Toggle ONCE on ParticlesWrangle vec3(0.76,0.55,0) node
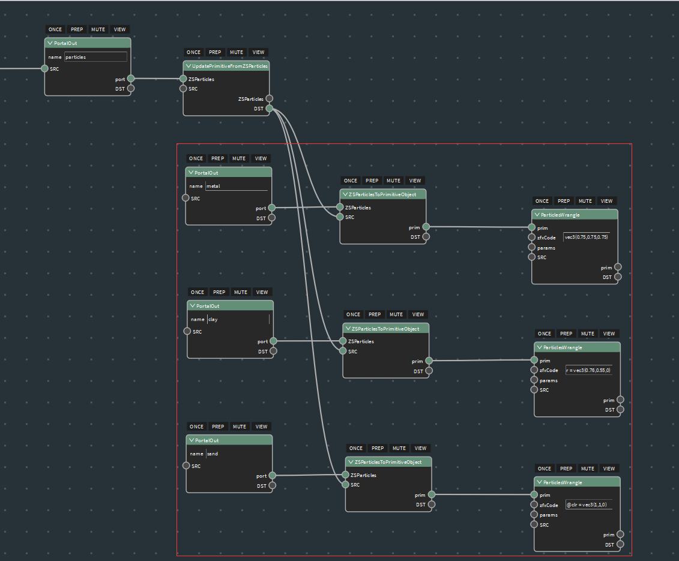Image resolution: width=679 pixels, height=561 pixels. 545,334
